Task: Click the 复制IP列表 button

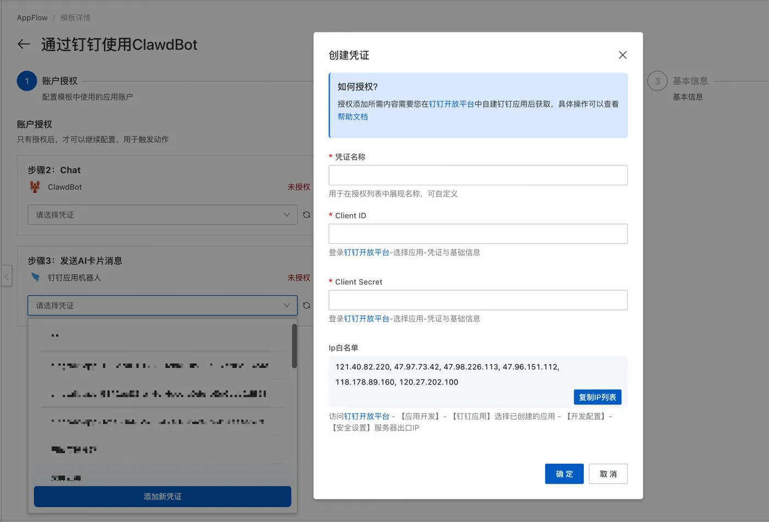Action: [597, 397]
